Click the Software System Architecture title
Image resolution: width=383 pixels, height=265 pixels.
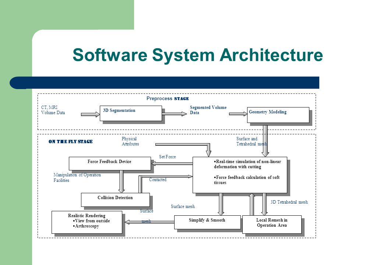click(x=198, y=55)
